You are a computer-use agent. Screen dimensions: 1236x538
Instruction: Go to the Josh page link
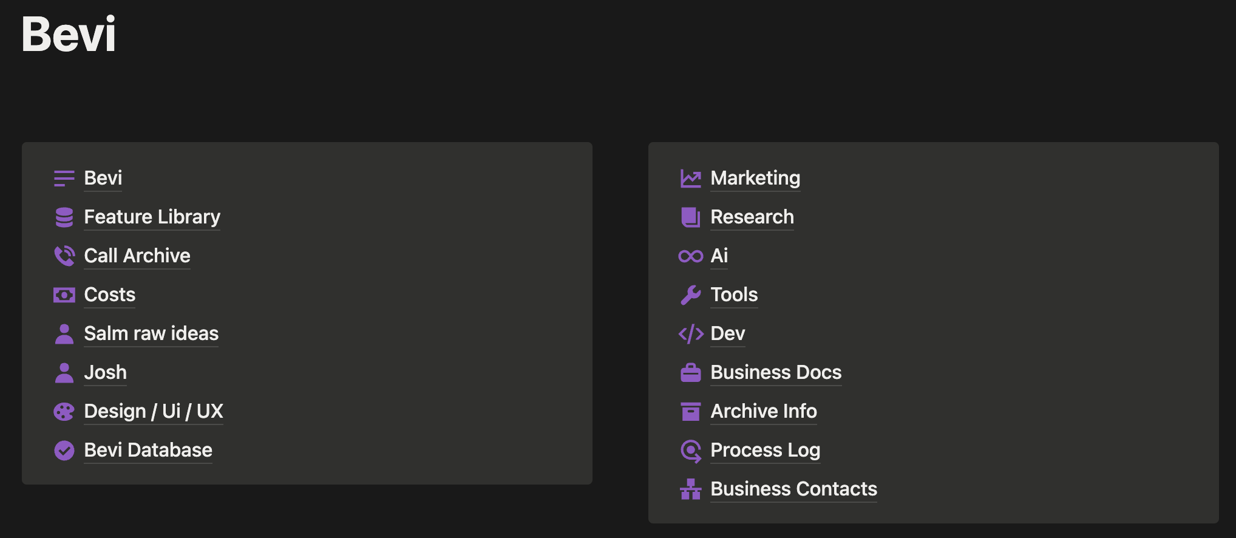click(x=105, y=372)
